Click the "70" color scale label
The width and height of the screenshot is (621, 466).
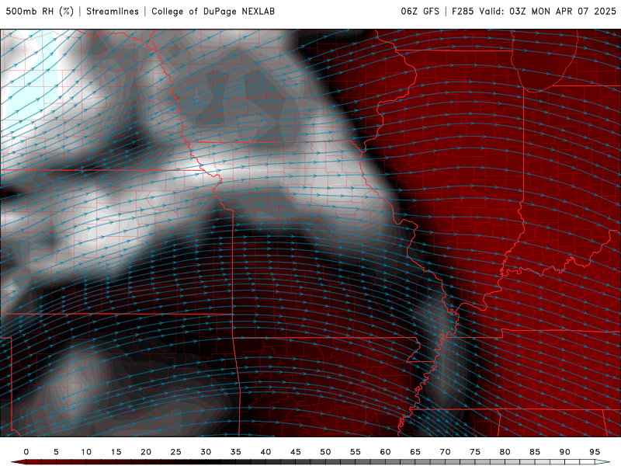tap(445, 452)
